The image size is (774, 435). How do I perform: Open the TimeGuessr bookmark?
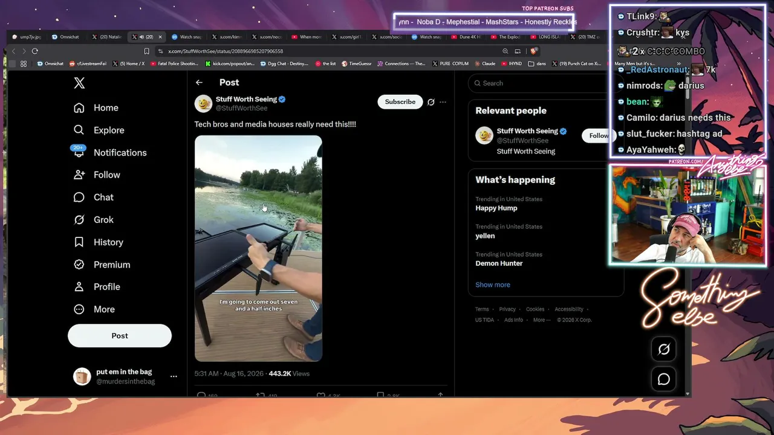[x=356, y=63]
